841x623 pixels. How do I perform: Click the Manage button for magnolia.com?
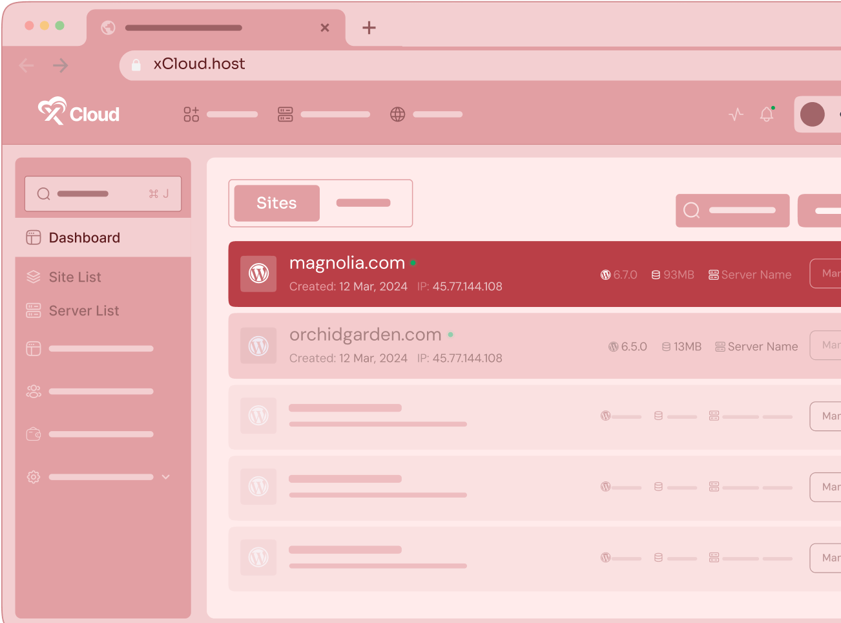tap(825, 273)
